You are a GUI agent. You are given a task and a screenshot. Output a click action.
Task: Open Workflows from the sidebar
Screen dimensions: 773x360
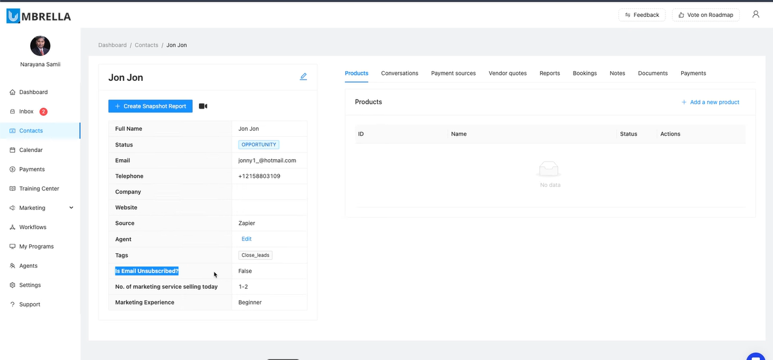[x=40, y=227]
